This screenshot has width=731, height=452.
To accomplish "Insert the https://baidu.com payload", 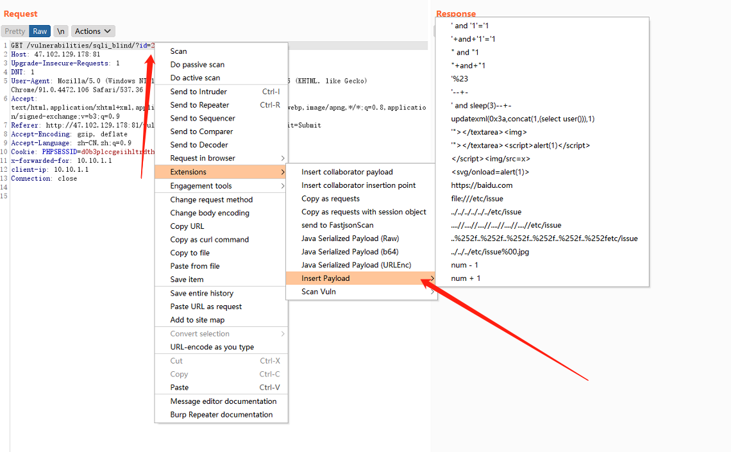I will click(x=542, y=185).
